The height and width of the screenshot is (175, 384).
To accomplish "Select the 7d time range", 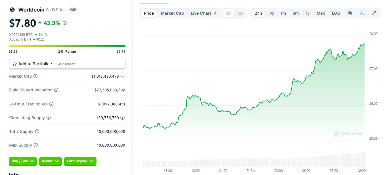I will [271, 13].
